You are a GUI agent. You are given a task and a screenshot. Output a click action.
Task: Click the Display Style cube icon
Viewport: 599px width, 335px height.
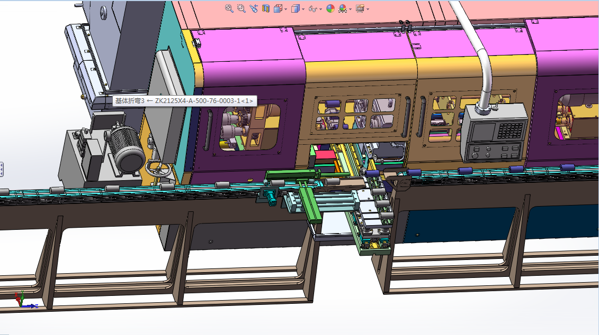click(x=296, y=8)
